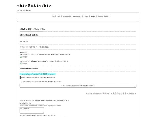Image resolution: width=156 pixels, height=117 pixels.
Task: Open sample01 in the navigation menu
Action: (x=67, y=16)
